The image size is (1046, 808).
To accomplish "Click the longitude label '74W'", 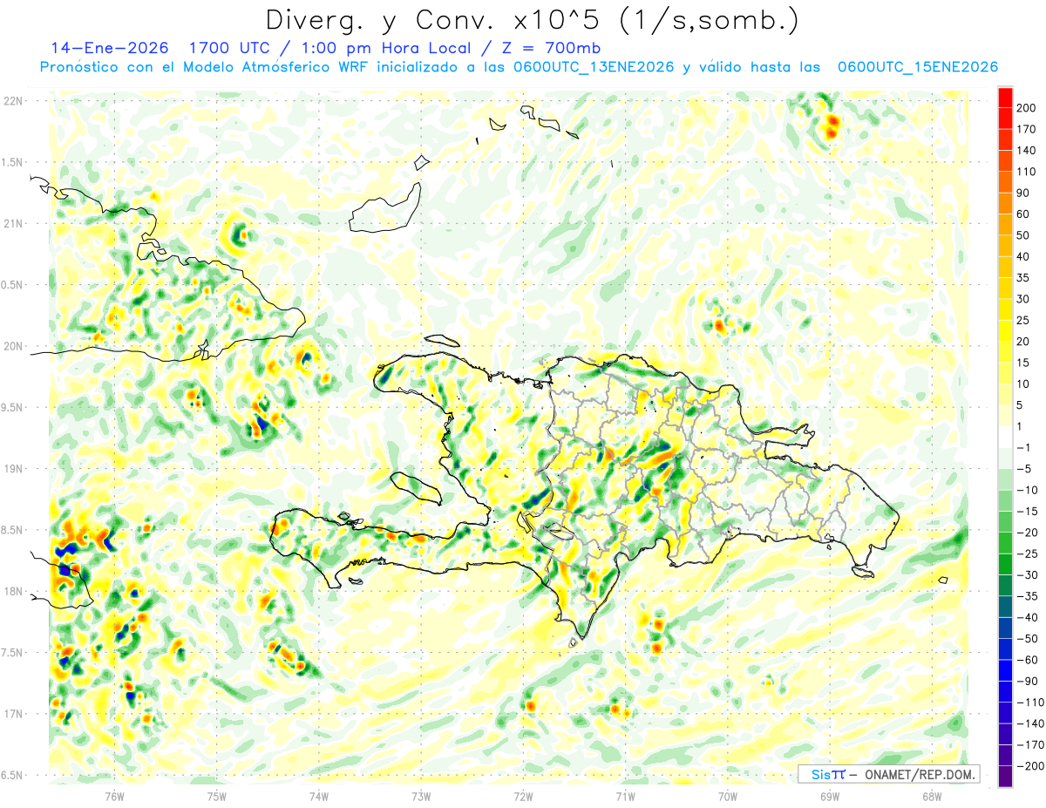I will [x=319, y=796].
